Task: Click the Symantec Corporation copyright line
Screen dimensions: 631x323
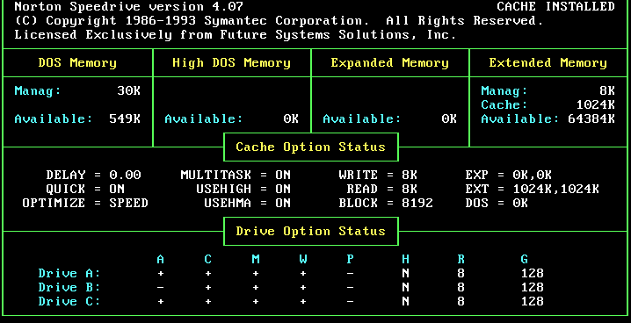Action: (279, 21)
